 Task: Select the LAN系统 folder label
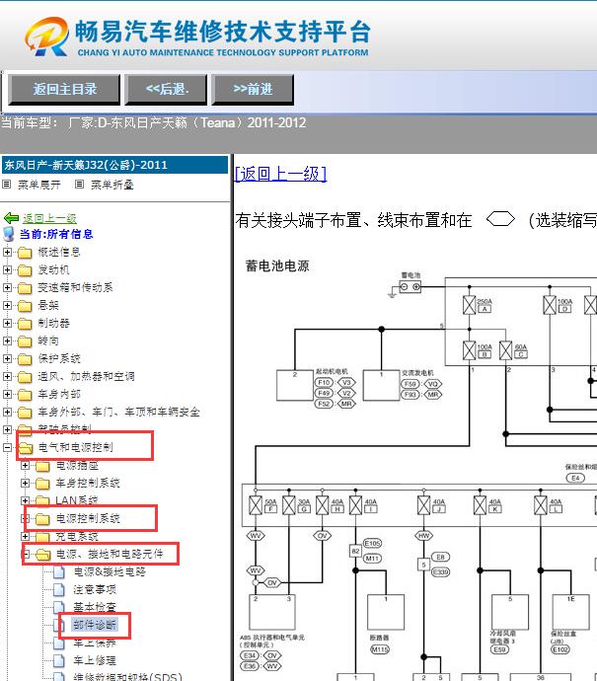pos(77,500)
